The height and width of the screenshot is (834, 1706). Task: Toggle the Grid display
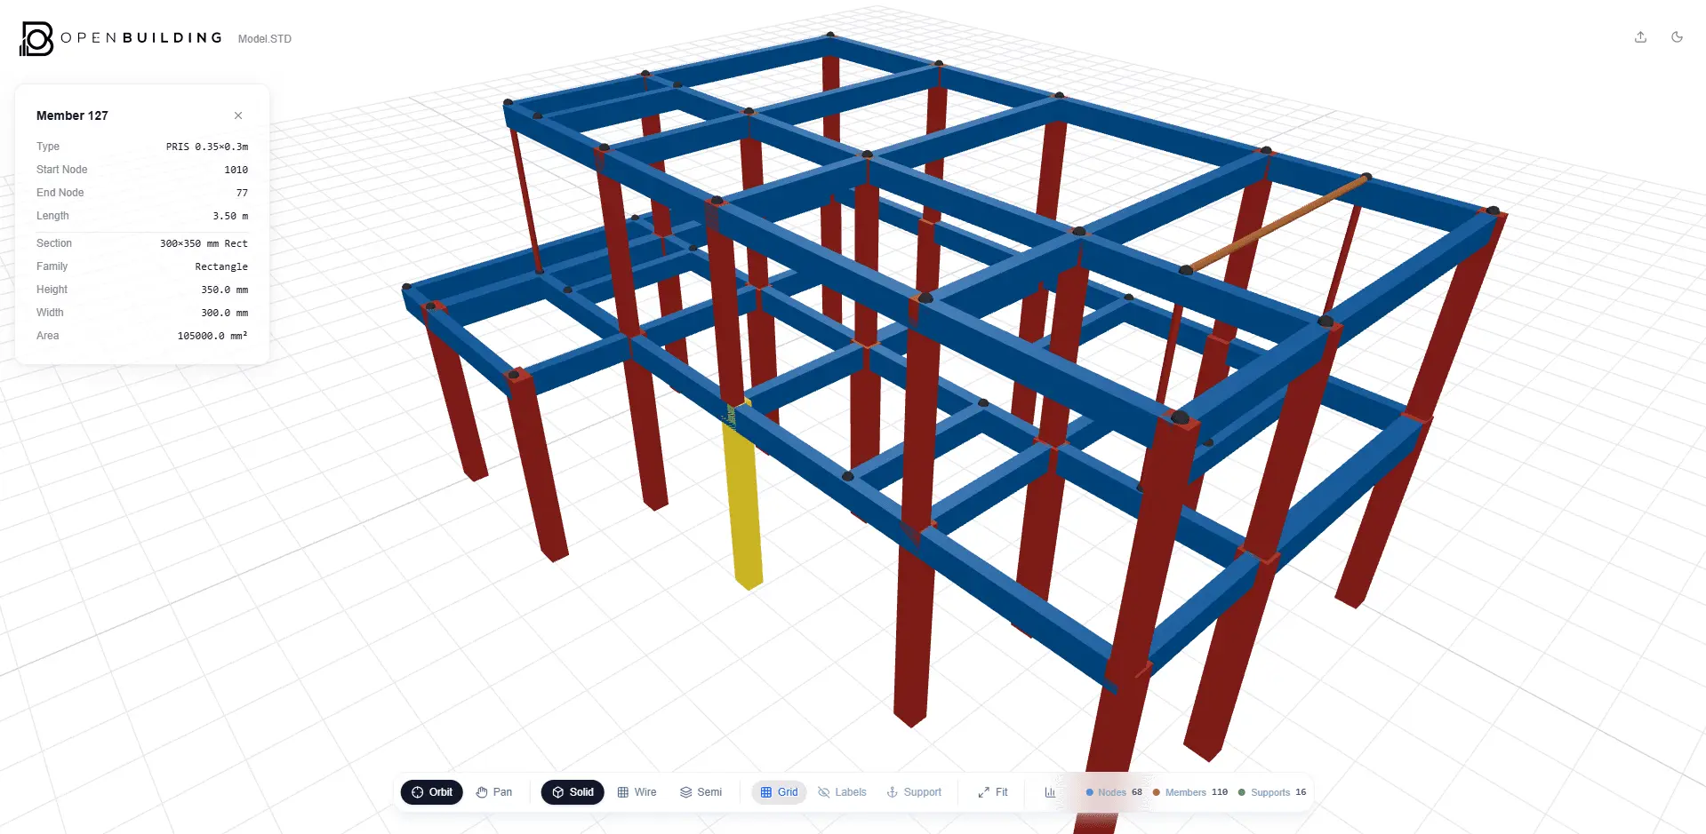(779, 792)
